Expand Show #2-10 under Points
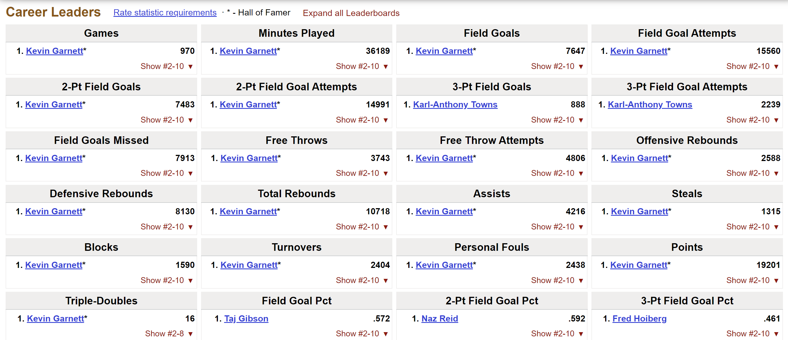Image resolution: width=788 pixels, height=340 pixels. [752, 280]
